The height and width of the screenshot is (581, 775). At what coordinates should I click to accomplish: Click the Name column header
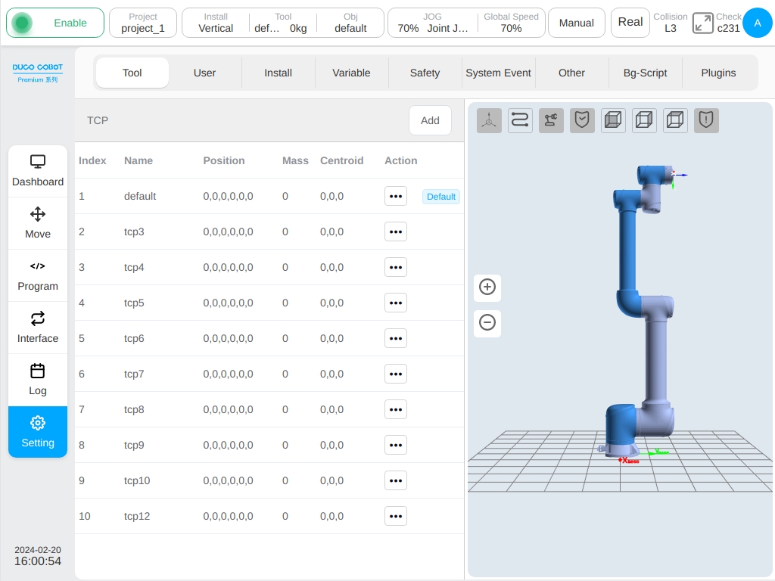tap(139, 160)
